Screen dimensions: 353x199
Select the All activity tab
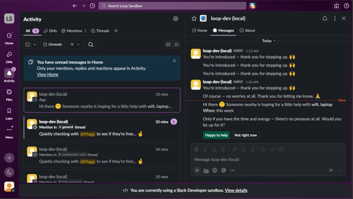pos(32,31)
